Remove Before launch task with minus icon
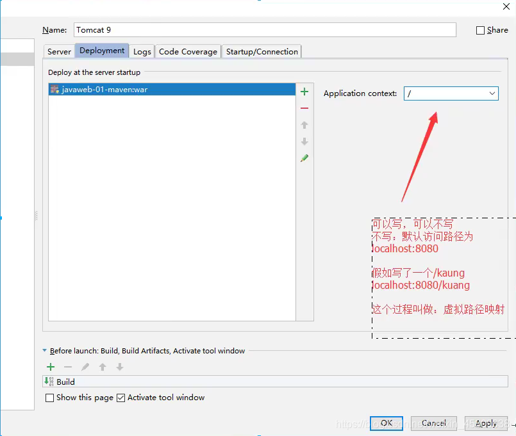This screenshot has height=436, width=516. click(x=68, y=367)
